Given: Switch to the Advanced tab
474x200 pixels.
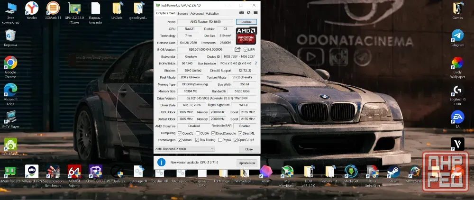Looking at the screenshot, I should click(x=197, y=14).
